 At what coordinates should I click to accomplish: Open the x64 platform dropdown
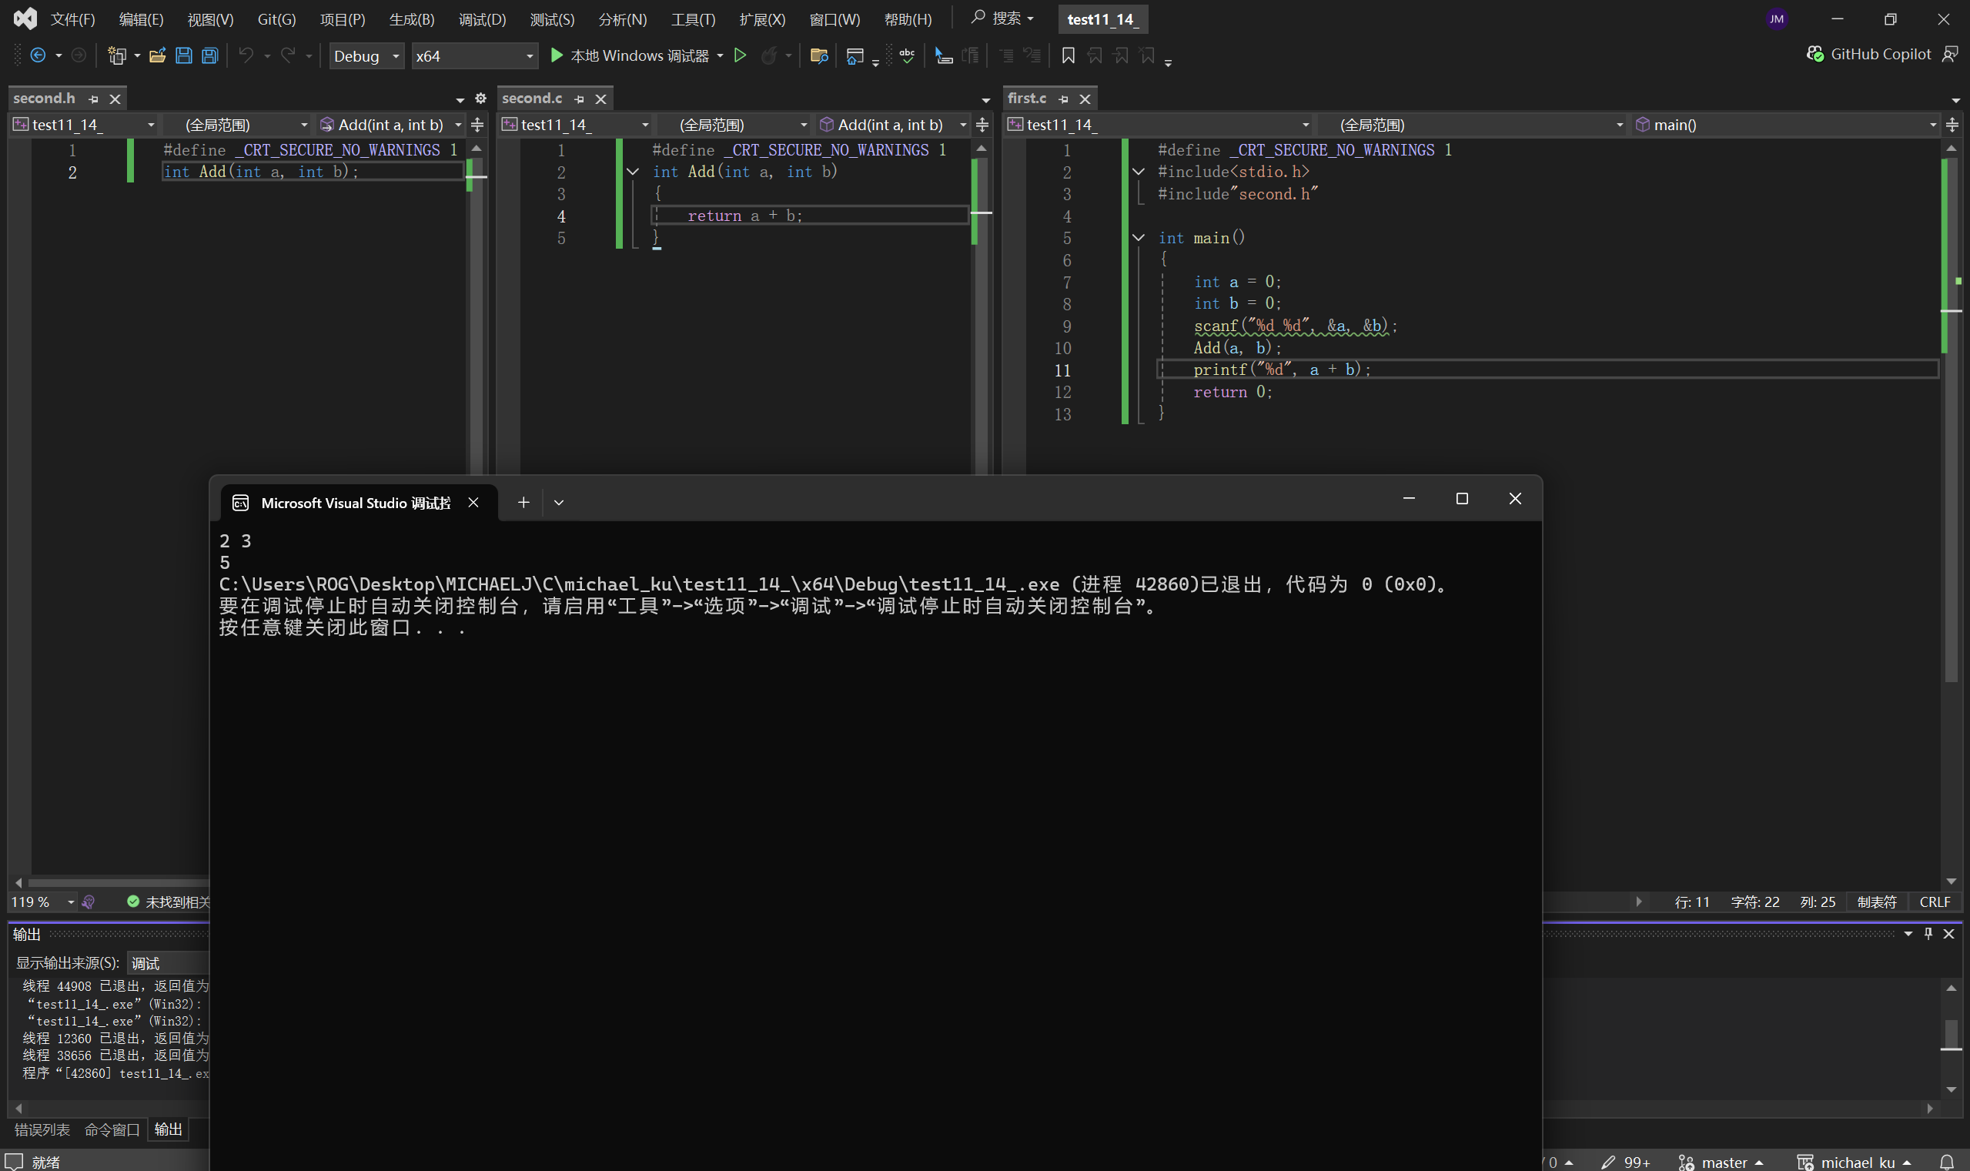474,56
